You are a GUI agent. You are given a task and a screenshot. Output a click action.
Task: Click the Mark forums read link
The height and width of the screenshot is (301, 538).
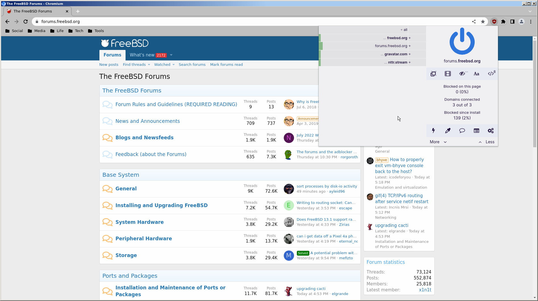coord(226,65)
